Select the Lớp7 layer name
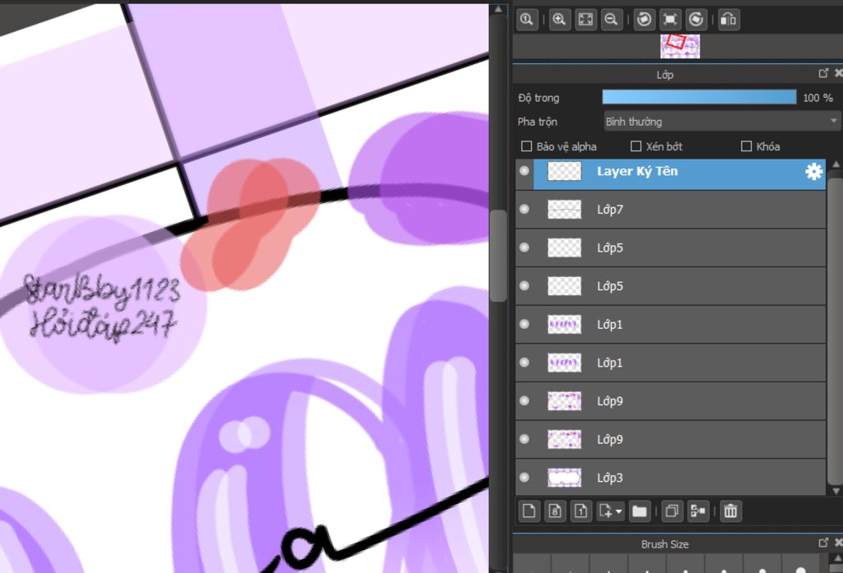This screenshot has height=573, width=843. 610,210
